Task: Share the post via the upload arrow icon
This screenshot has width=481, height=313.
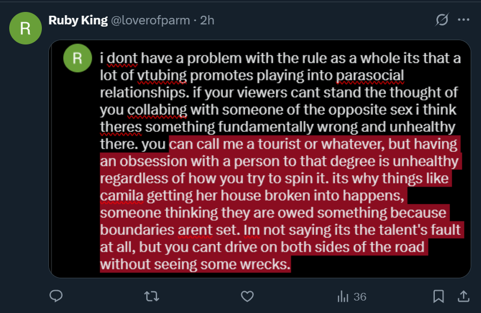Action: click(x=464, y=296)
